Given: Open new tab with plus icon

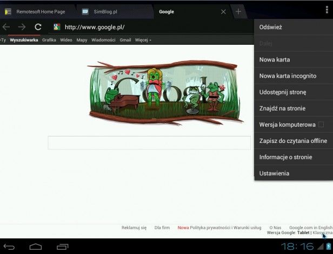Looking at the screenshot, I should pos(238,11).
